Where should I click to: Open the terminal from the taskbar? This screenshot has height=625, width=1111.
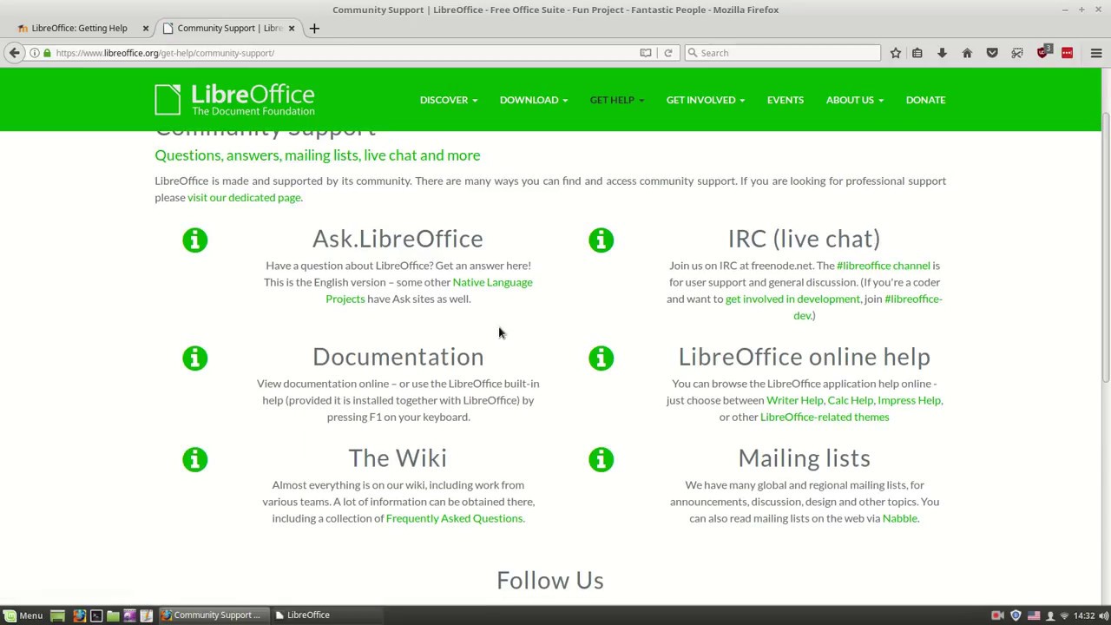click(x=96, y=615)
